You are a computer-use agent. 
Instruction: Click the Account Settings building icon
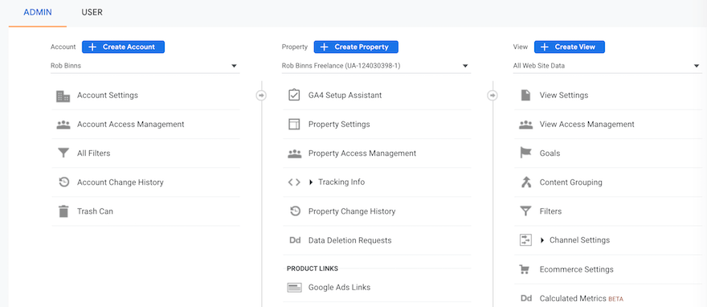coord(63,96)
